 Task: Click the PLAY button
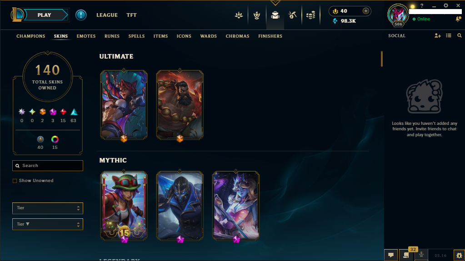tap(45, 15)
